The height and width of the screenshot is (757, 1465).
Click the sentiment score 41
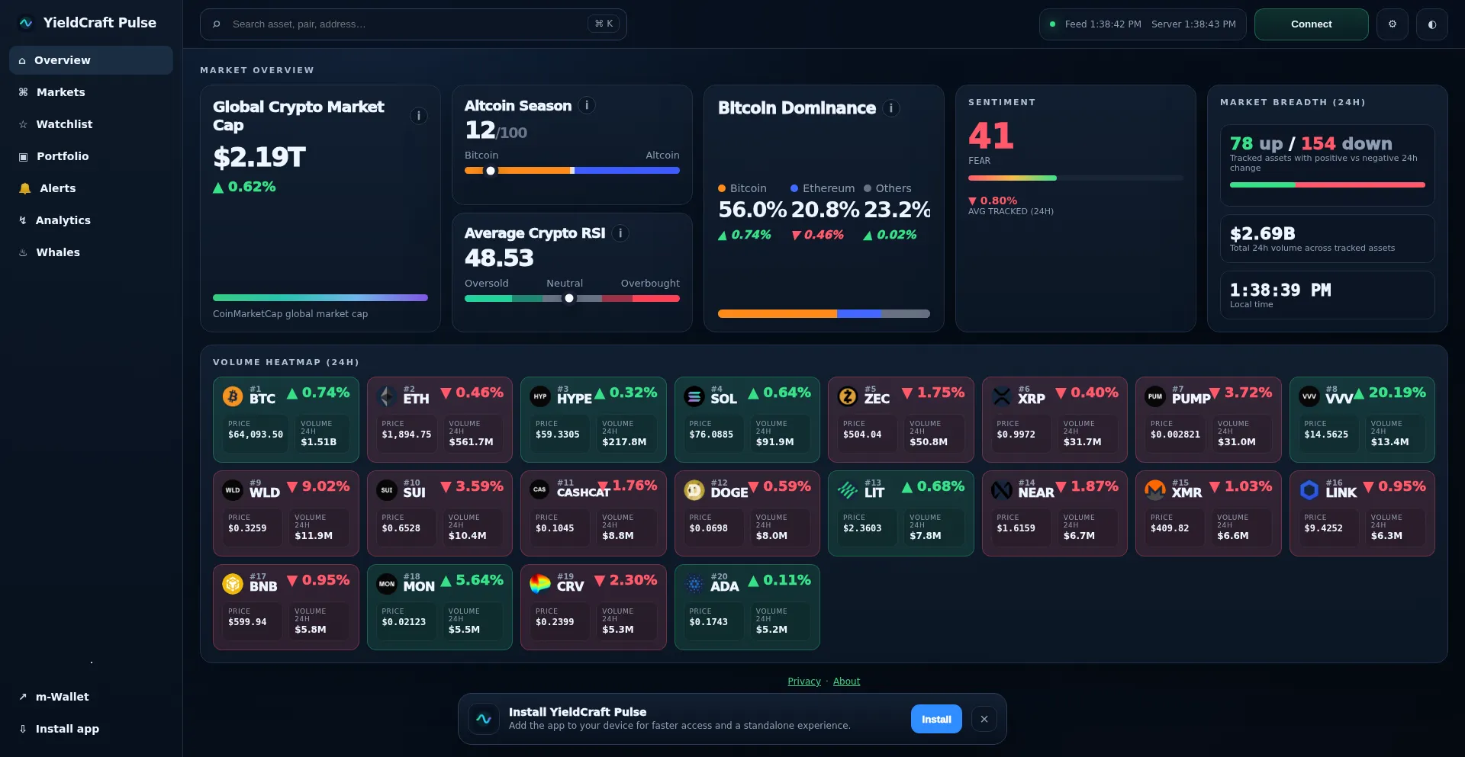coord(991,136)
